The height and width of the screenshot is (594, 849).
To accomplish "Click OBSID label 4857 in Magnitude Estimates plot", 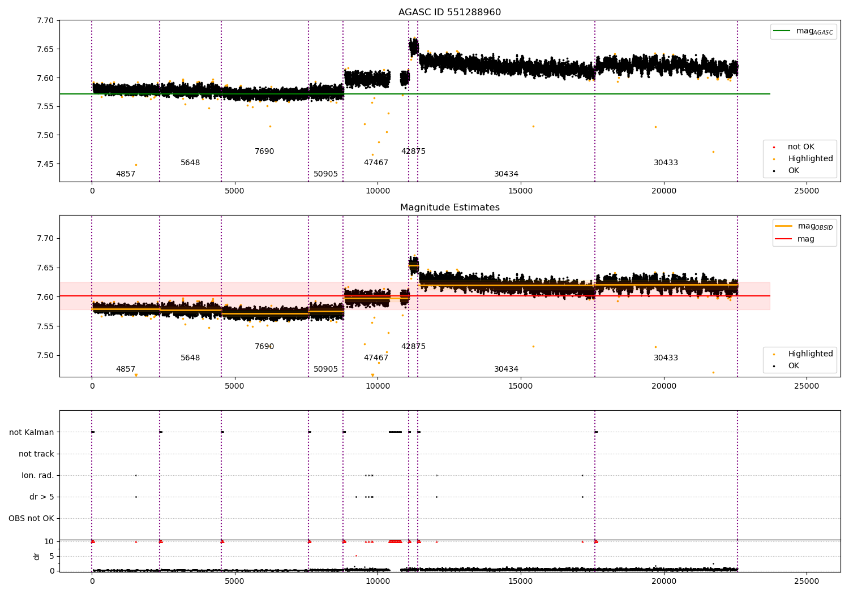I will (x=126, y=369).
